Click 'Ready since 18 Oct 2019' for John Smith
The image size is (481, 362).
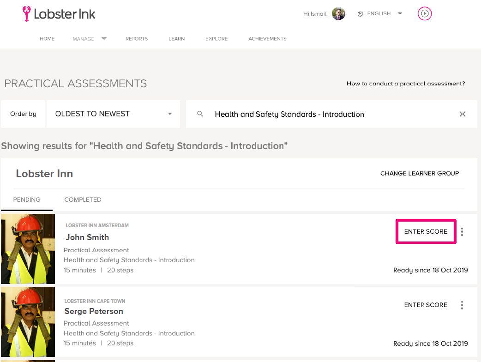pos(430,270)
